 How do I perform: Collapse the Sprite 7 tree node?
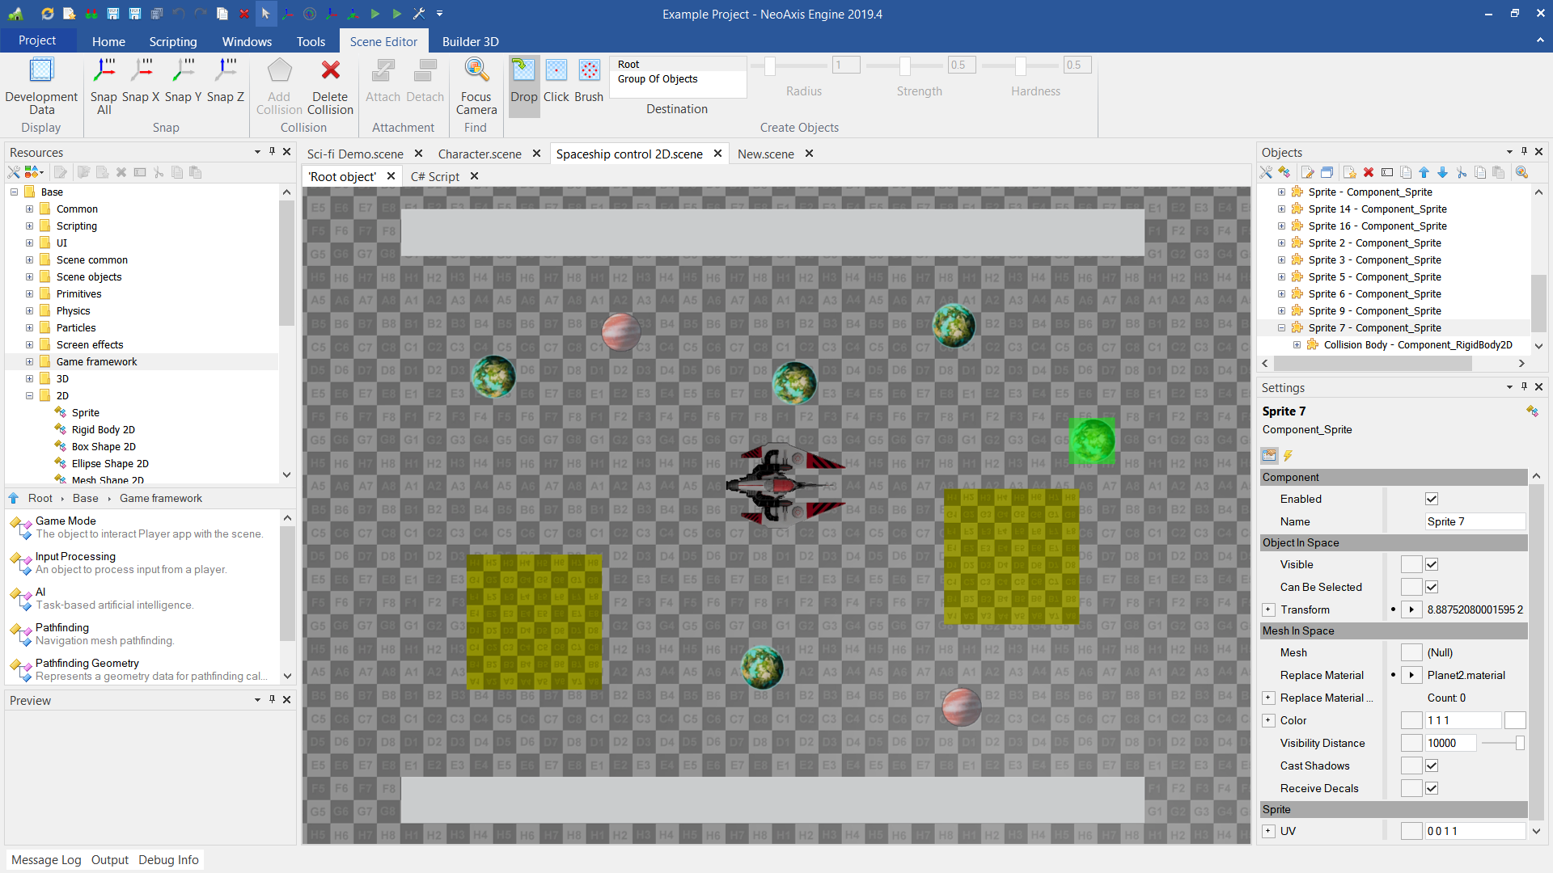[1281, 327]
